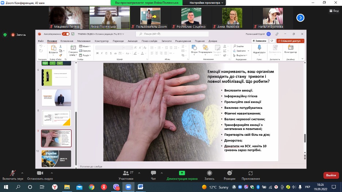
Task: Select slide 7 thumbnail
Action: pos(56,97)
